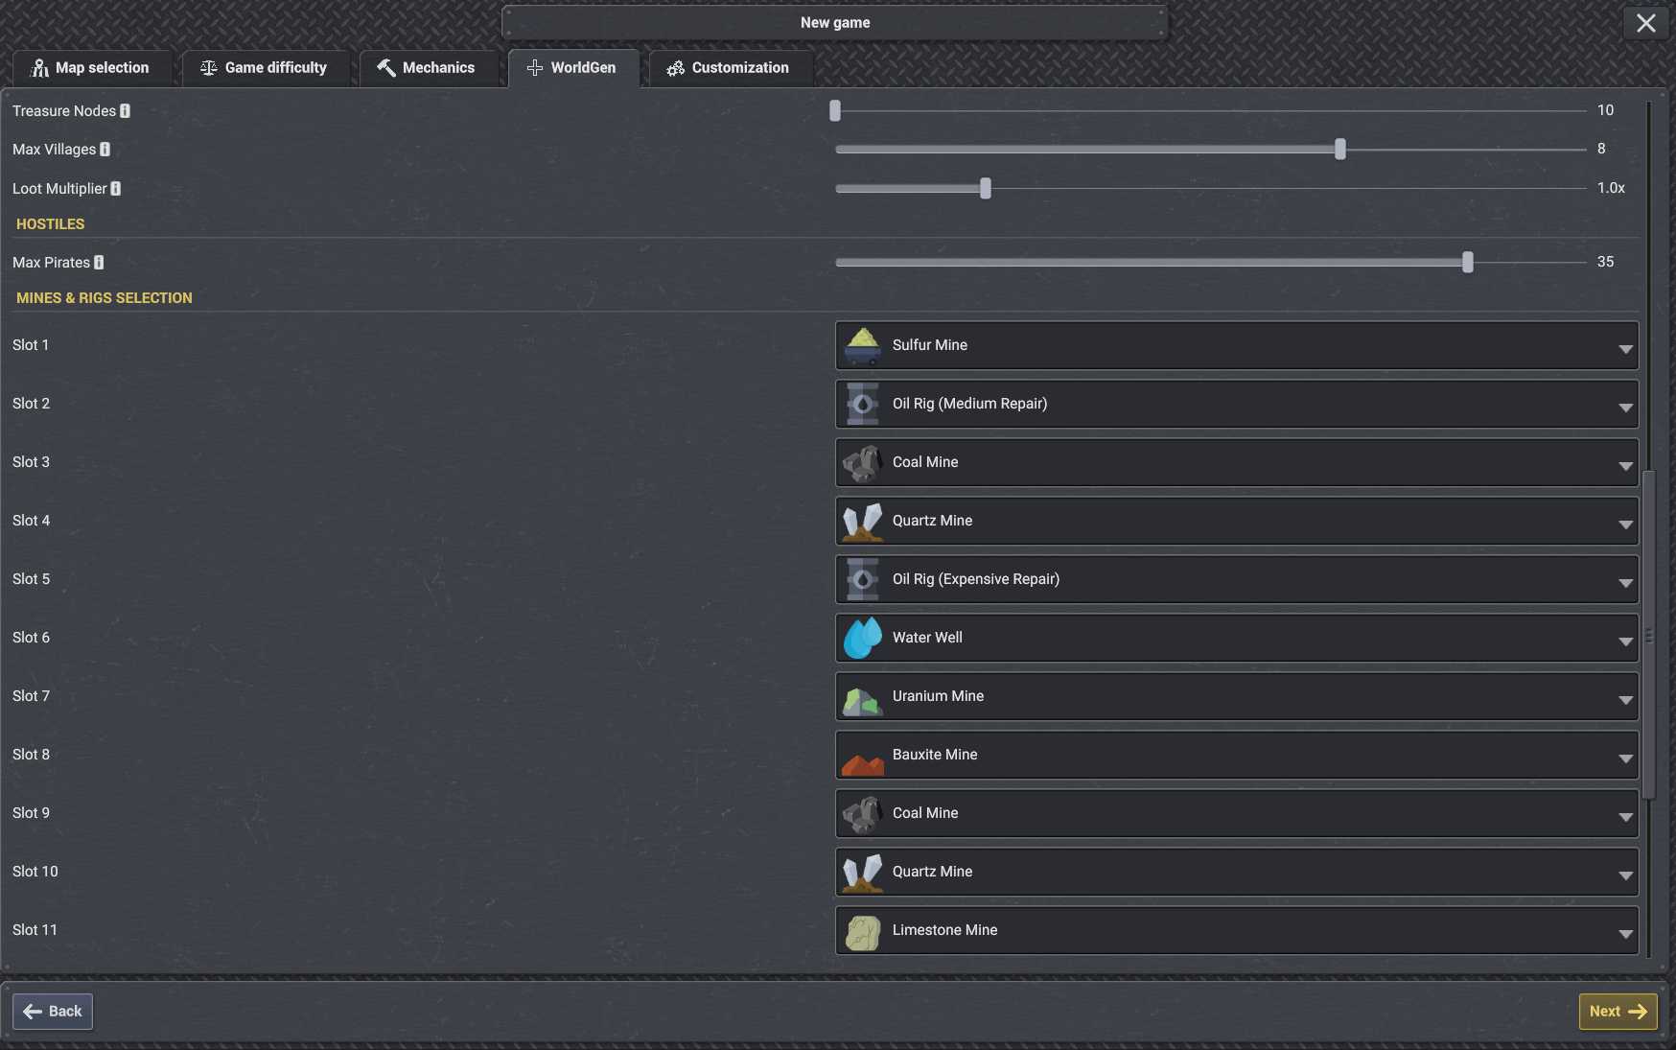Expand Slot 4 Quartz Mine dropdown arrow
The height and width of the screenshot is (1050, 1676).
pos(1625,525)
